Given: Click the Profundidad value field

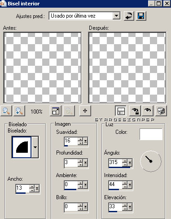Looking at the screenshot, I should pyautogui.click(x=71, y=162).
